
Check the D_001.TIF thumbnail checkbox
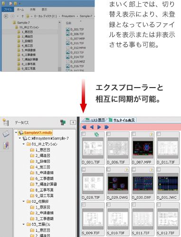pyautogui.click(x=84, y=134)
